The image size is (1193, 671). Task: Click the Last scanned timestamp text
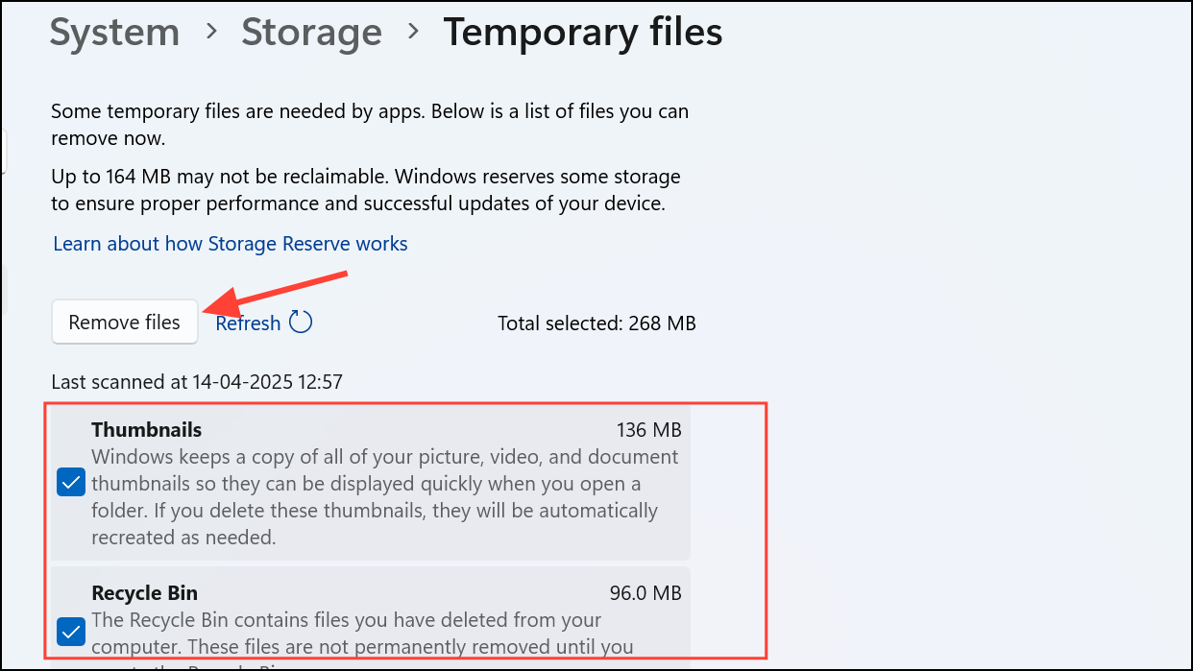197,382
